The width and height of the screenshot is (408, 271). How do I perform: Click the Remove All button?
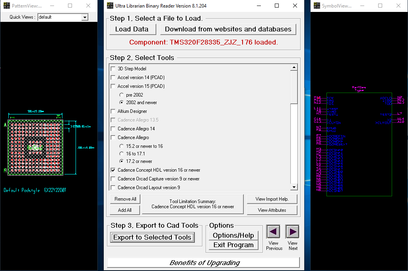[125, 199]
